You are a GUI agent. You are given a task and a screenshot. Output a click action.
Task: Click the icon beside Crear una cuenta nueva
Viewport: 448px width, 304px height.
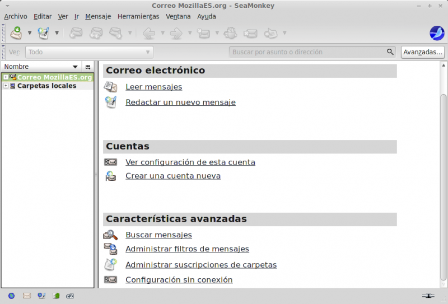(110, 176)
